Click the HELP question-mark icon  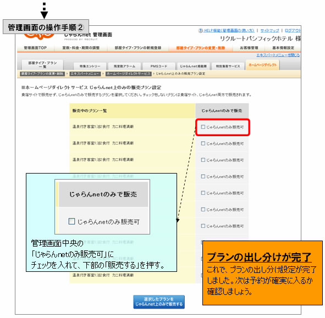click(x=200, y=30)
